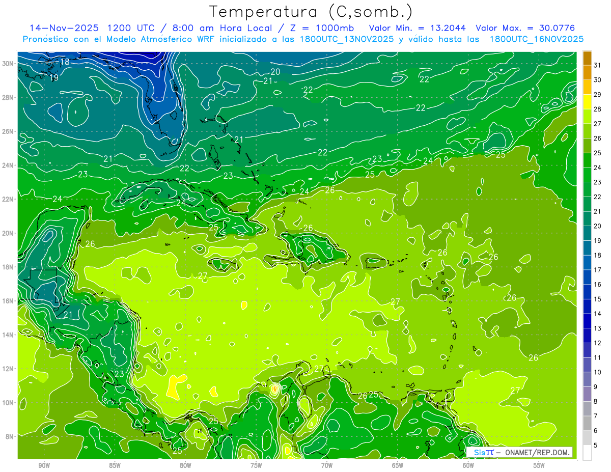611x472 pixels.
Task: Click the color bar label "5"
Action: coord(596,446)
